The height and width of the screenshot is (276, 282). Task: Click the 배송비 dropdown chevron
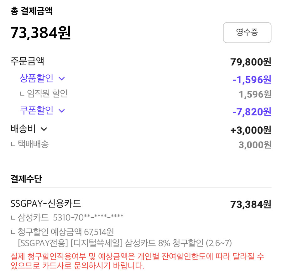point(44,129)
